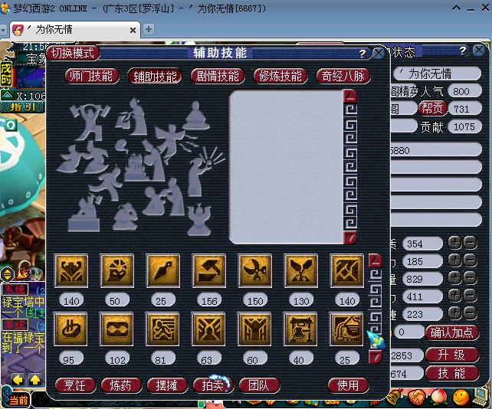Select the skill icon with level 140 first
Viewport: 492px width, 409px height.
pyautogui.click(x=71, y=271)
